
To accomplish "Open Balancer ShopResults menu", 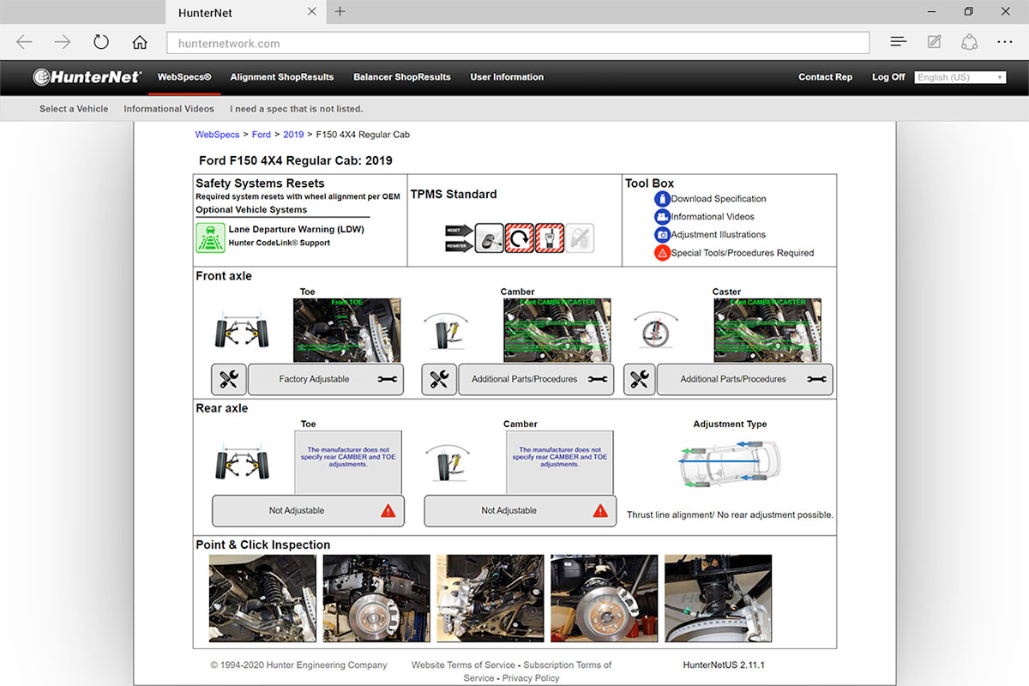I will (x=402, y=77).
